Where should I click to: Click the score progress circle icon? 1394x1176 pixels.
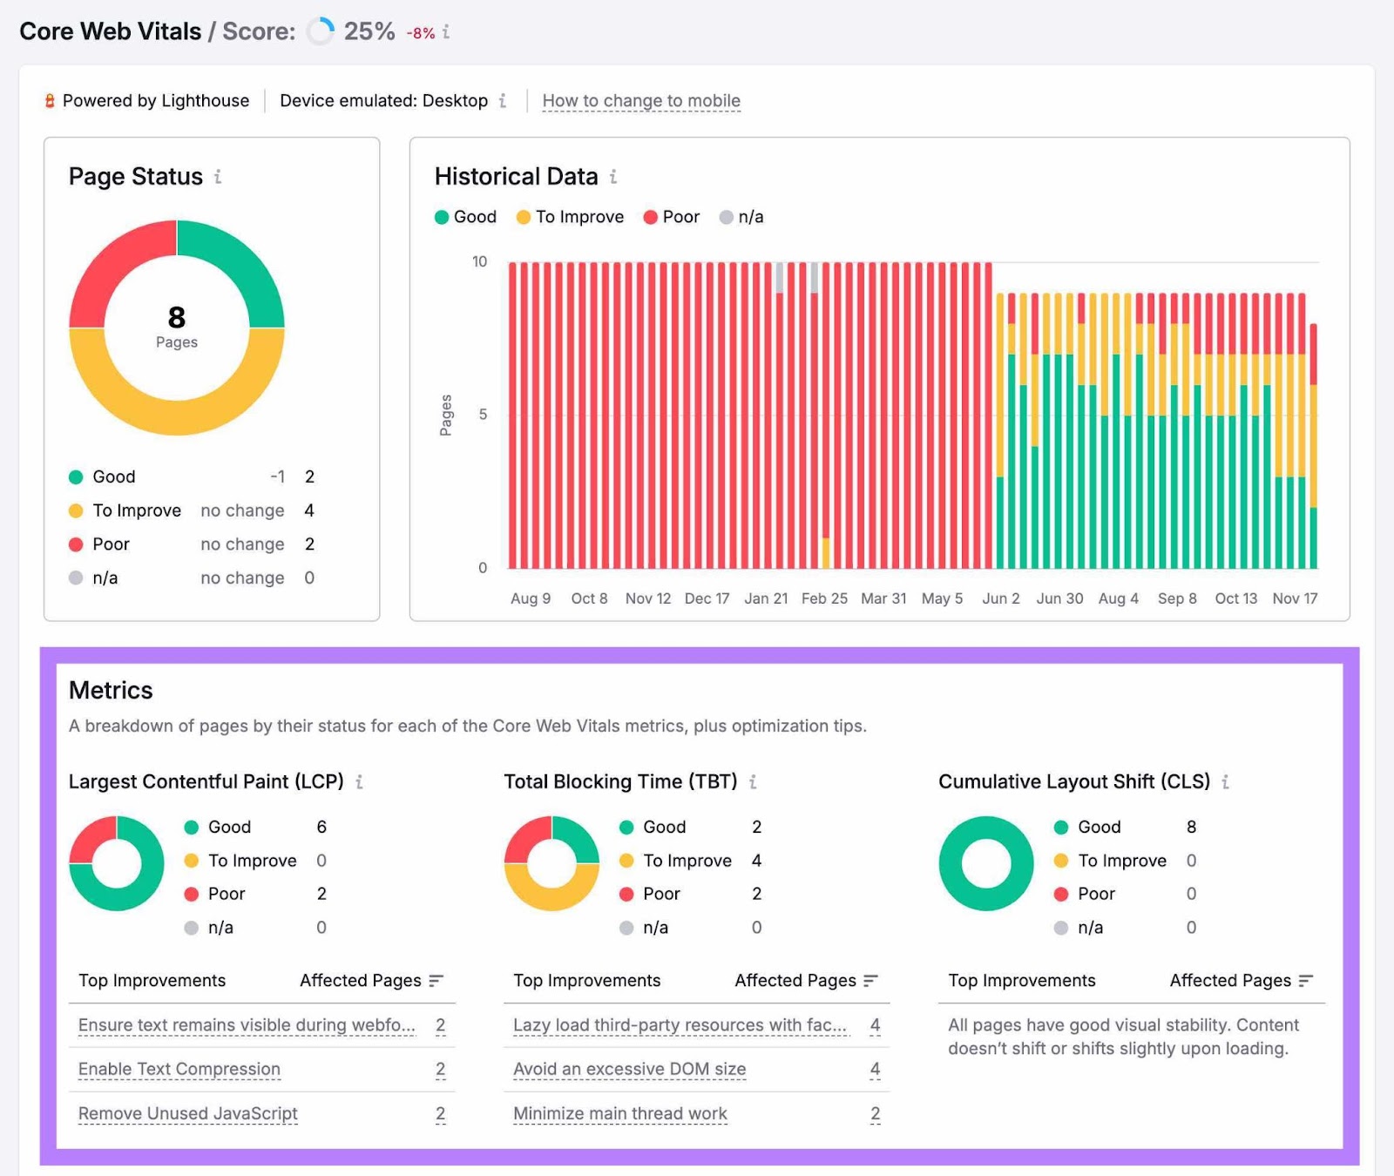[x=321, y=31]
